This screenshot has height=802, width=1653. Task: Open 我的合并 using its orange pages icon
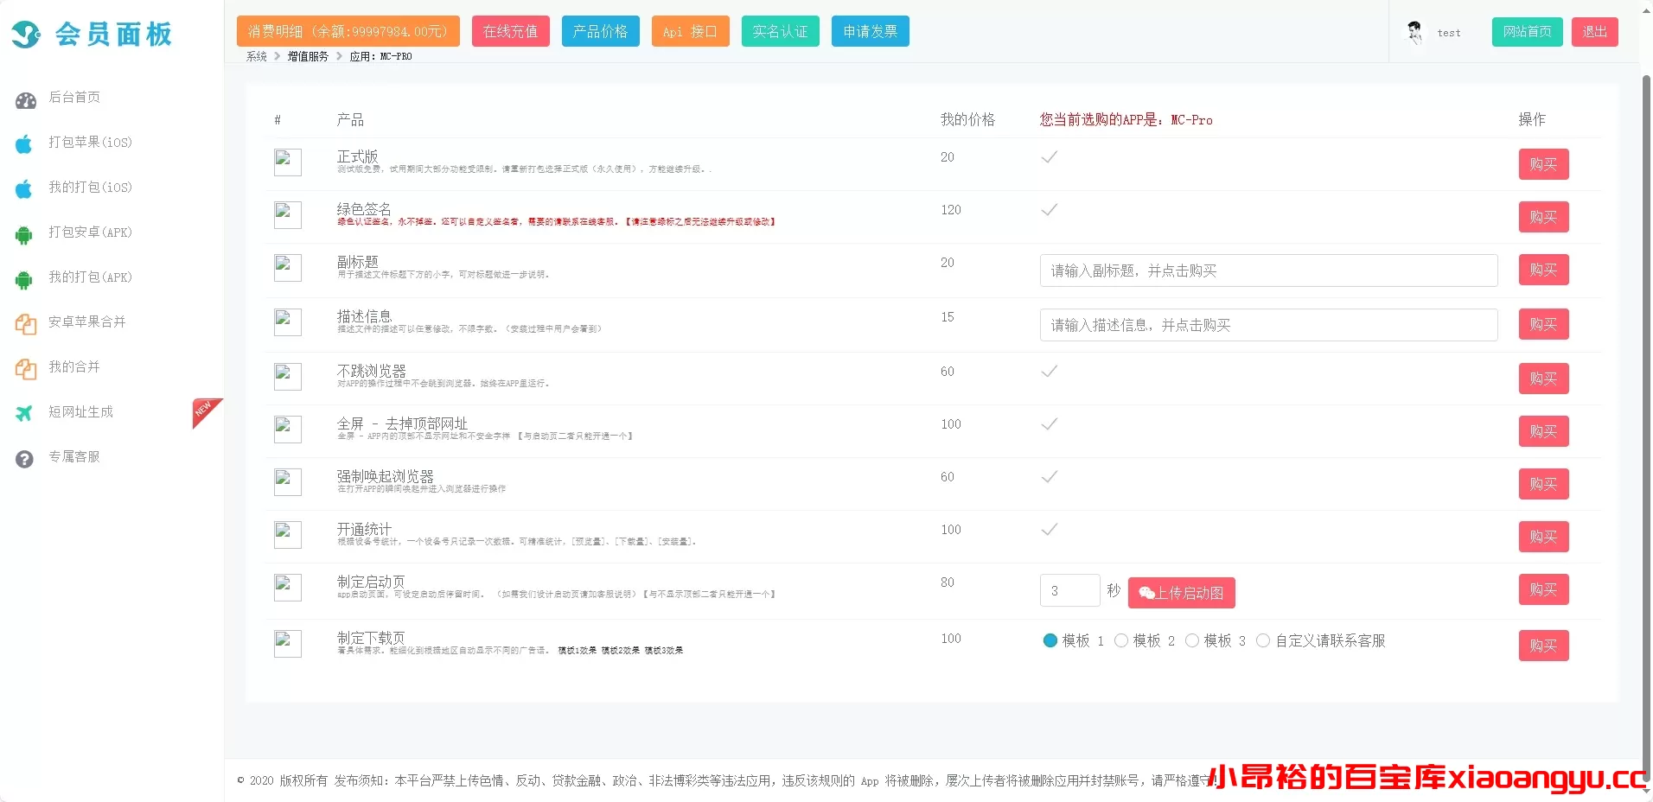24,367
